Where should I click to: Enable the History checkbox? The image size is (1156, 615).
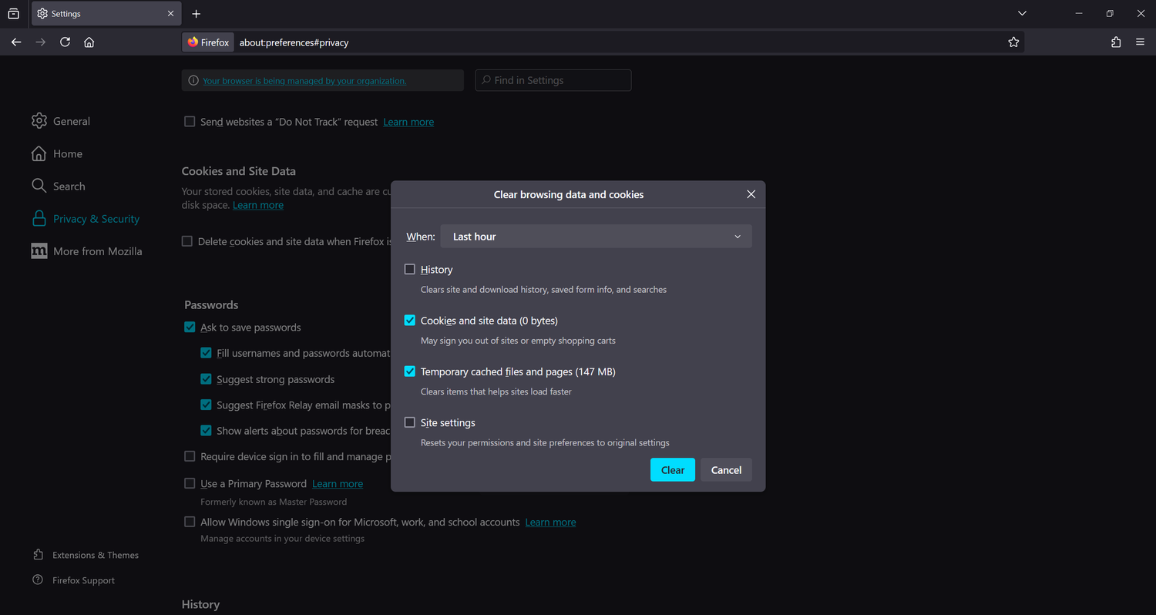(x=409, y=269)
